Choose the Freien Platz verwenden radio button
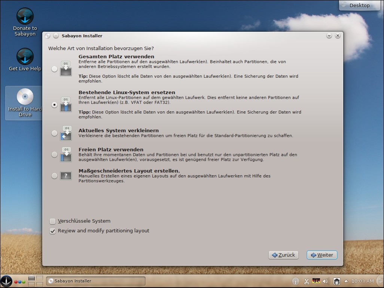Screen dimensions: 384x288 point(54,155)
